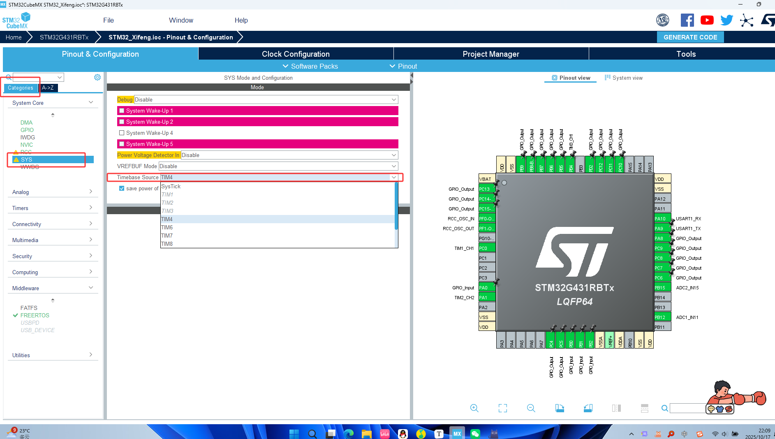Click the GENERATE CODE button

coord(690,37)
